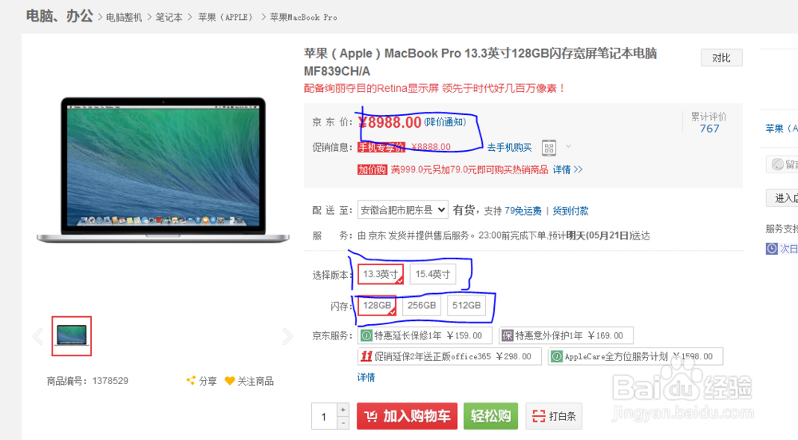Click the clock icon beside 次日 delivery
The image size is (798, 440).
(772, 248)
